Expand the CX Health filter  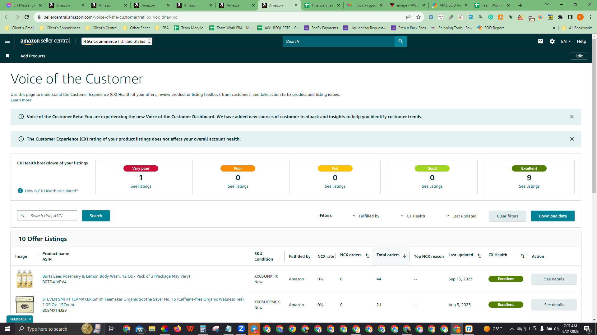click(x=413, y=216)
